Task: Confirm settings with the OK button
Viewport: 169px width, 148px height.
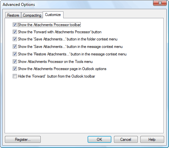Action: pyautogui.click(x=99, y=139)
